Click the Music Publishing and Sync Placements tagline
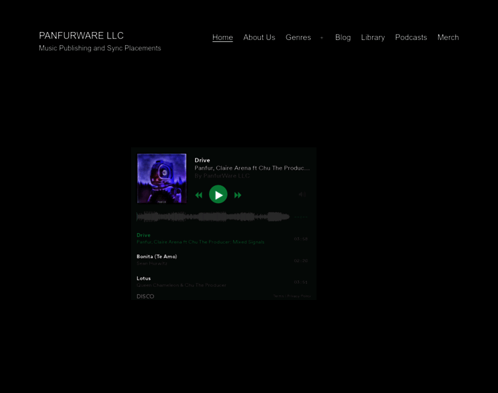Image resolution: width=498 pixels, height=393 pixels. point(100,48)
